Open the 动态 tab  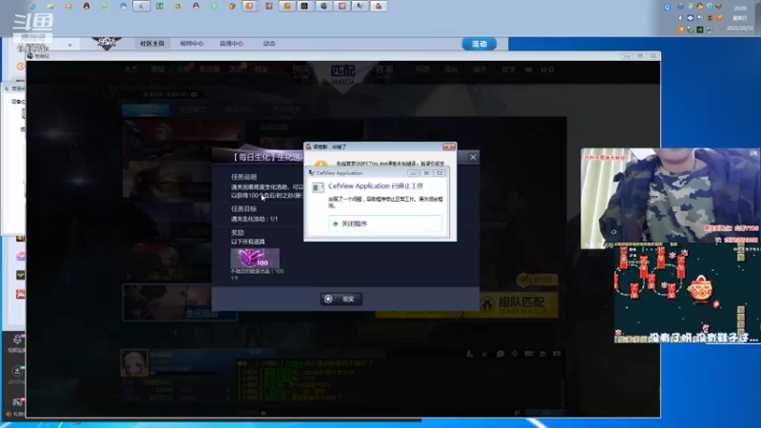pos(269,43)
